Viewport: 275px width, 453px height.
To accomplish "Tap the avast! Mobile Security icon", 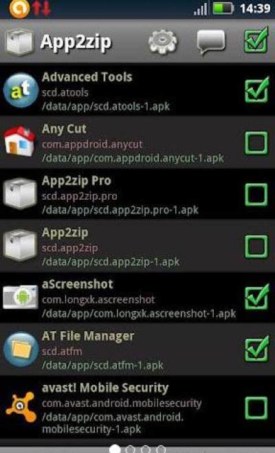I will 21,407.
